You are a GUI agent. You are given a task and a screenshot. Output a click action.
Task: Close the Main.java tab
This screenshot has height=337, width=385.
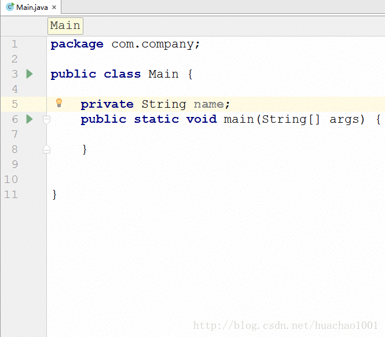pos(54,8)
